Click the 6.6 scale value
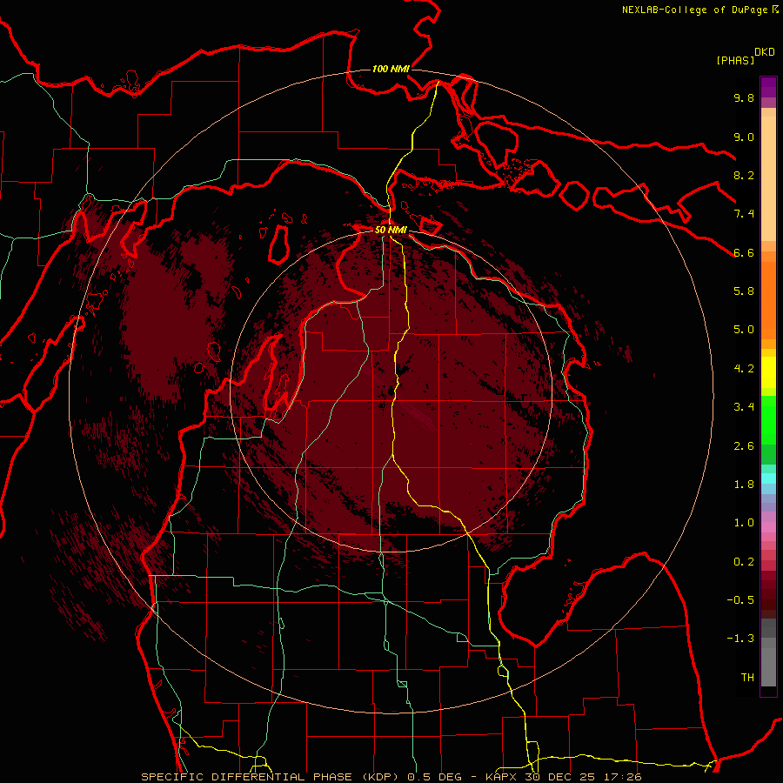The width and height of the screenshot is (783, 783). 744,252
